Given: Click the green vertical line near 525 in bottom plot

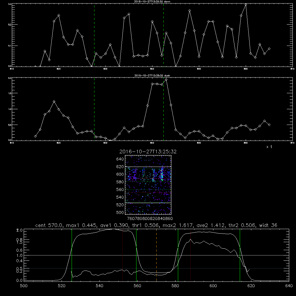Looking at the screenshot, I should pyautogui.click(x=72, y=255).
